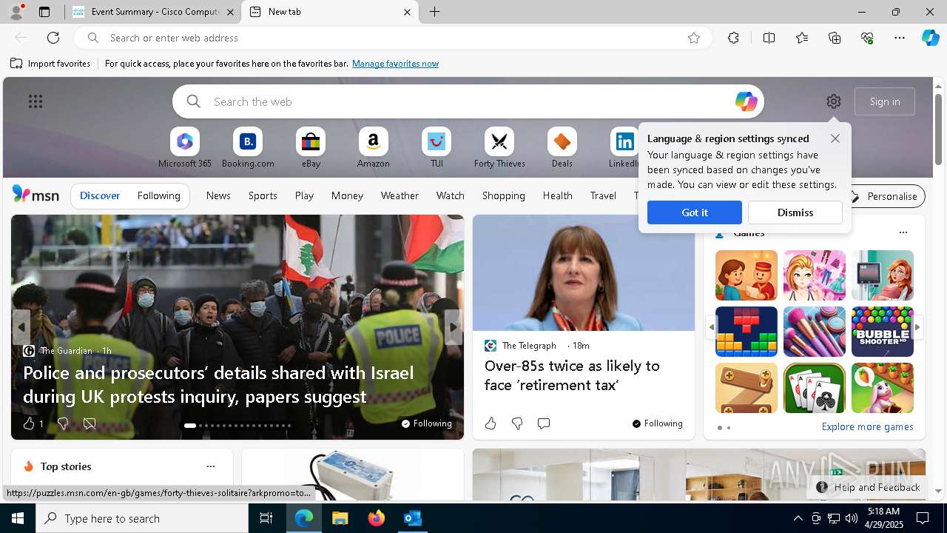Open Top stories more options menu

[x=211, y=466]
